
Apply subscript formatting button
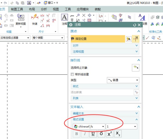117,134
